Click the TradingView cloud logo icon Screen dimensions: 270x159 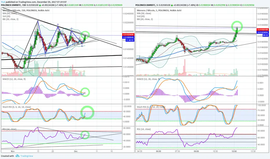pyautogui.click(x=17, y=156)
